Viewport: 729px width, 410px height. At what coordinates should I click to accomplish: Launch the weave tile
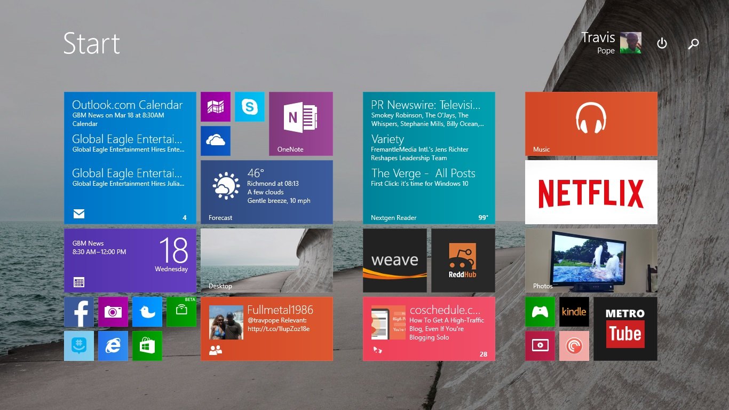coord(395,261)
